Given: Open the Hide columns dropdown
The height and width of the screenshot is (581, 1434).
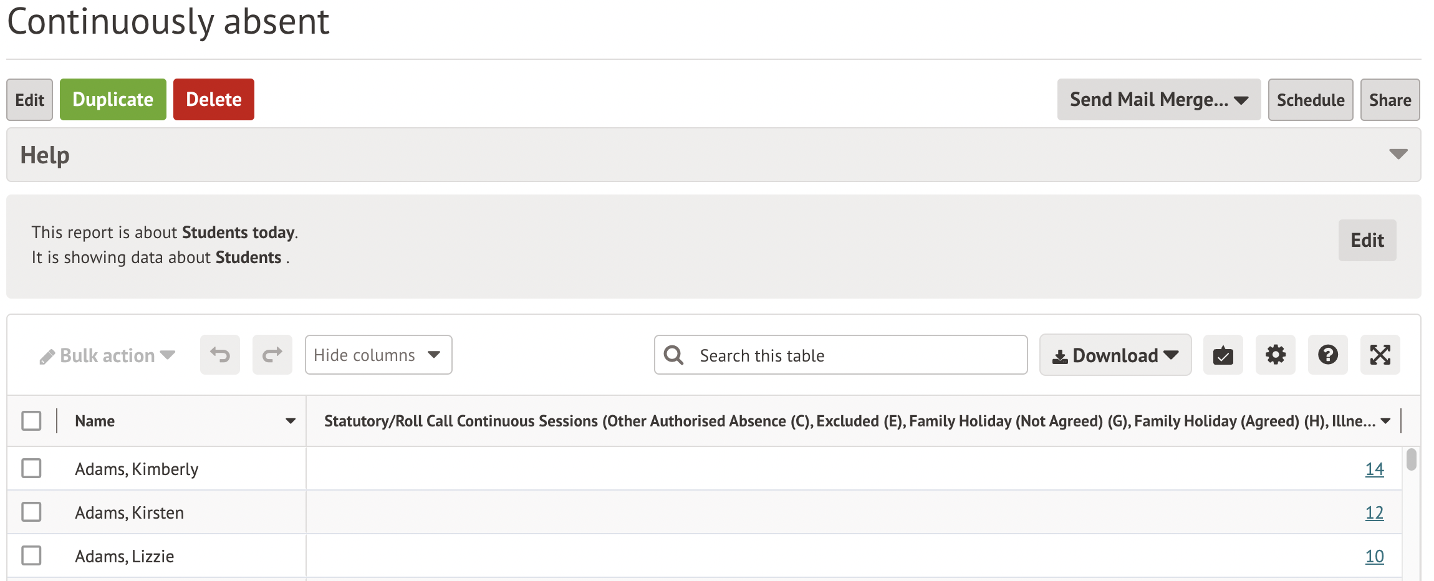Looking at the screenshot, I should tap(378, 355).
